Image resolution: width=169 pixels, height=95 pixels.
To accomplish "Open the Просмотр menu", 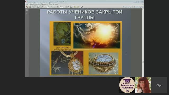I will 44,4.
